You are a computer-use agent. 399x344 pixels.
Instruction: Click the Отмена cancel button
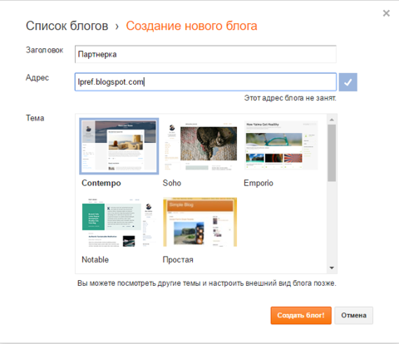[x=353, y=315]
